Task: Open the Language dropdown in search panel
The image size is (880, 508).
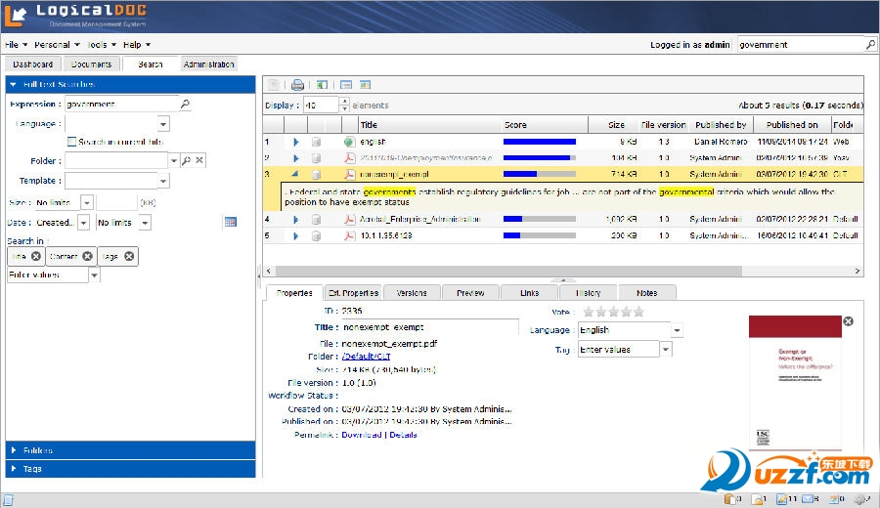Action: pyautogui.click(x=163, y=124)
